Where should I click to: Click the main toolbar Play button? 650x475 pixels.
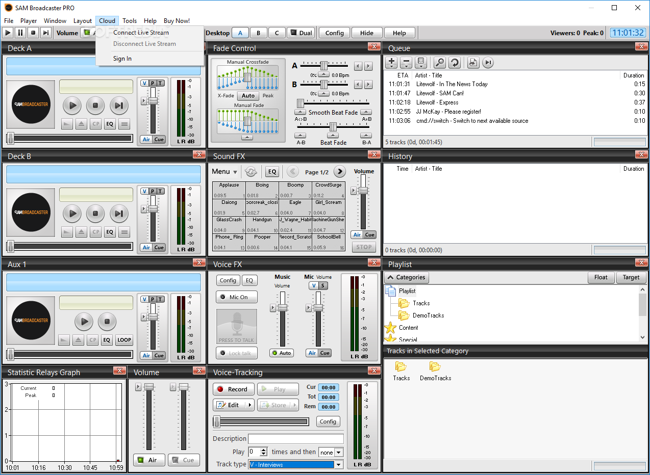[8, 33]
